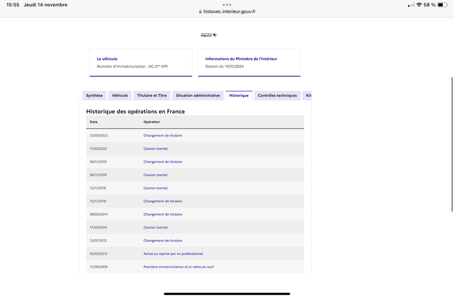
Task: Click Cession (vente) dated 11/03/2022
Action: [x=155, y=149]
